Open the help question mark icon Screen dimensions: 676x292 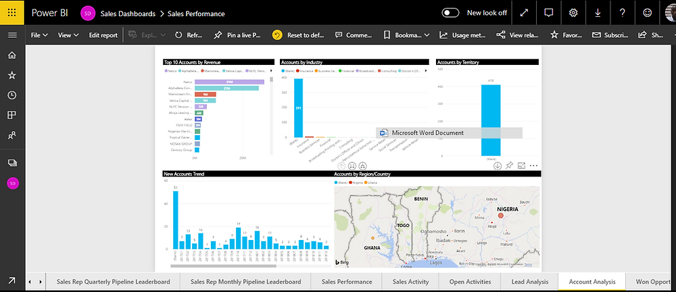622,13
